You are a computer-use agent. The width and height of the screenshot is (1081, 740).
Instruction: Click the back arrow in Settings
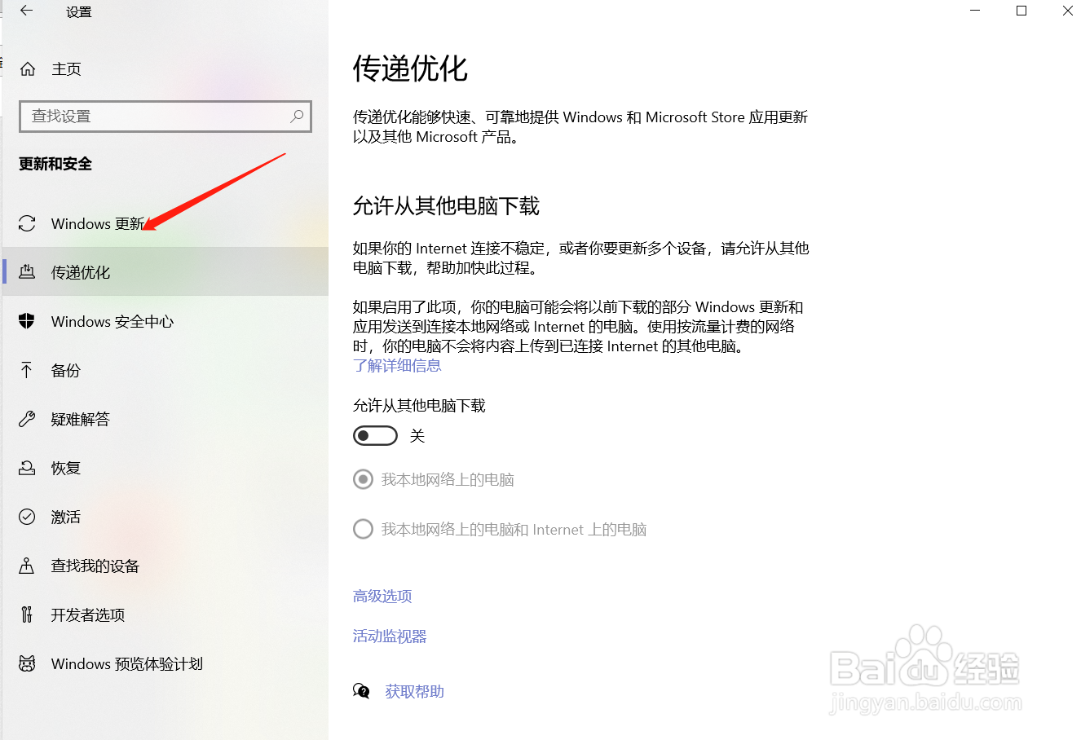click(27, 11)
